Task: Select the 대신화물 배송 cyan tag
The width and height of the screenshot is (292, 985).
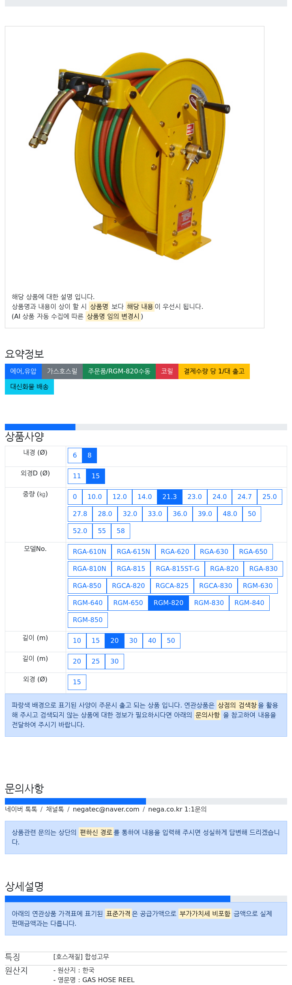Action: [29, 386]
